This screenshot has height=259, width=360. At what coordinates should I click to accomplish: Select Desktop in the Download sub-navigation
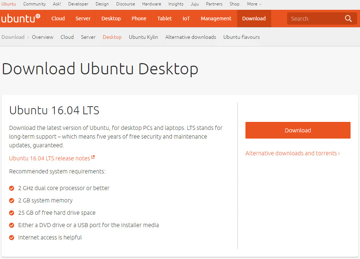(112, 37)
